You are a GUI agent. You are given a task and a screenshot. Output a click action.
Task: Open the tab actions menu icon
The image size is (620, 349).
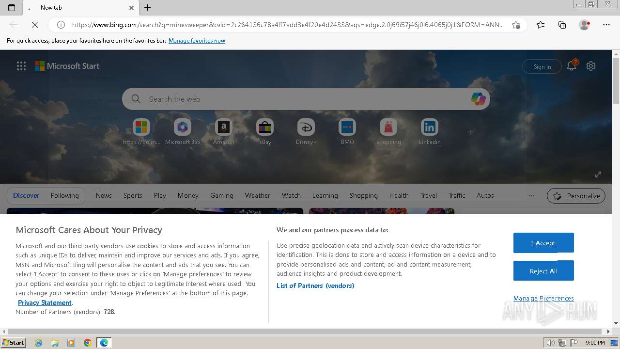point(12,8)
